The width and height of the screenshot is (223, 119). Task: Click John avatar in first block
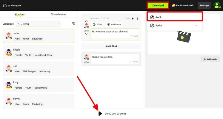[87, 26]
